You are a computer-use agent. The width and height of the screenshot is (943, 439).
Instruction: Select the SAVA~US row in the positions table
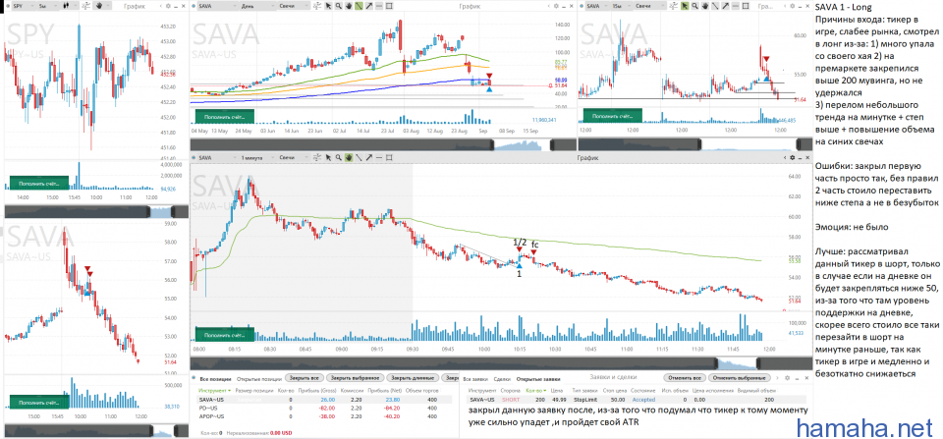click(218, 400)
